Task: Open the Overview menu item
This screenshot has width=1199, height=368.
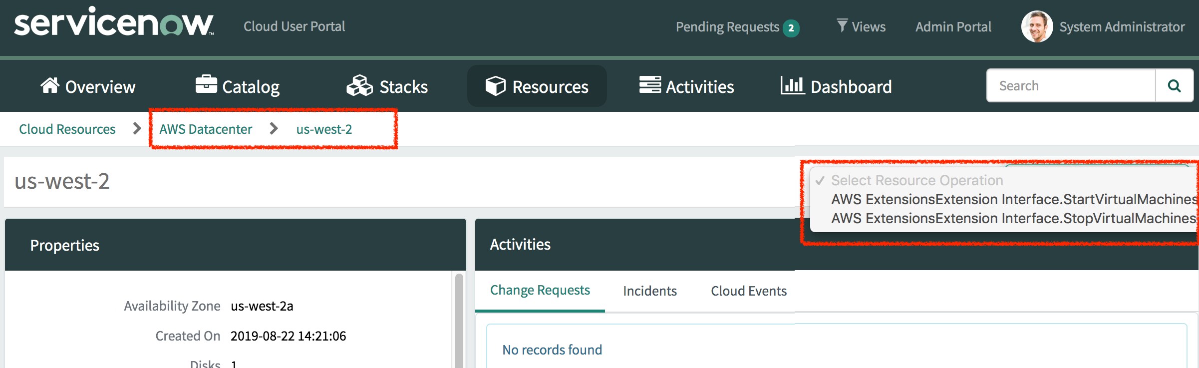Action: (x=88, y=86)
